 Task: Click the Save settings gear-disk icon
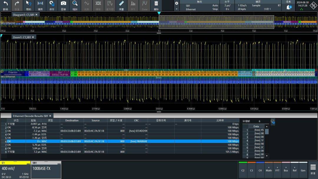52,4
